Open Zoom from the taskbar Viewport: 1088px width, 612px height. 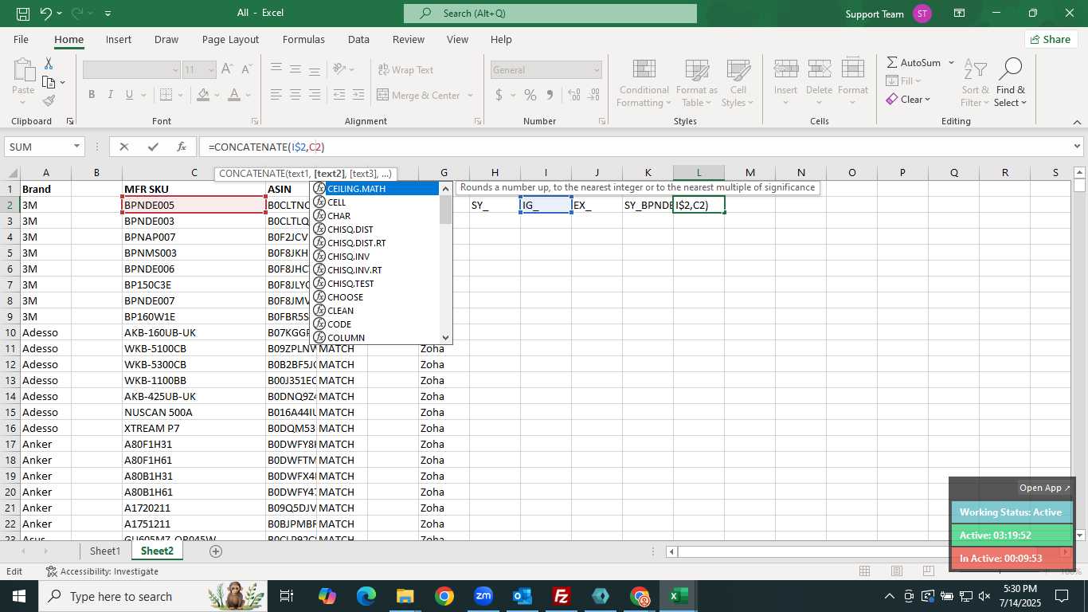point(483,596)
